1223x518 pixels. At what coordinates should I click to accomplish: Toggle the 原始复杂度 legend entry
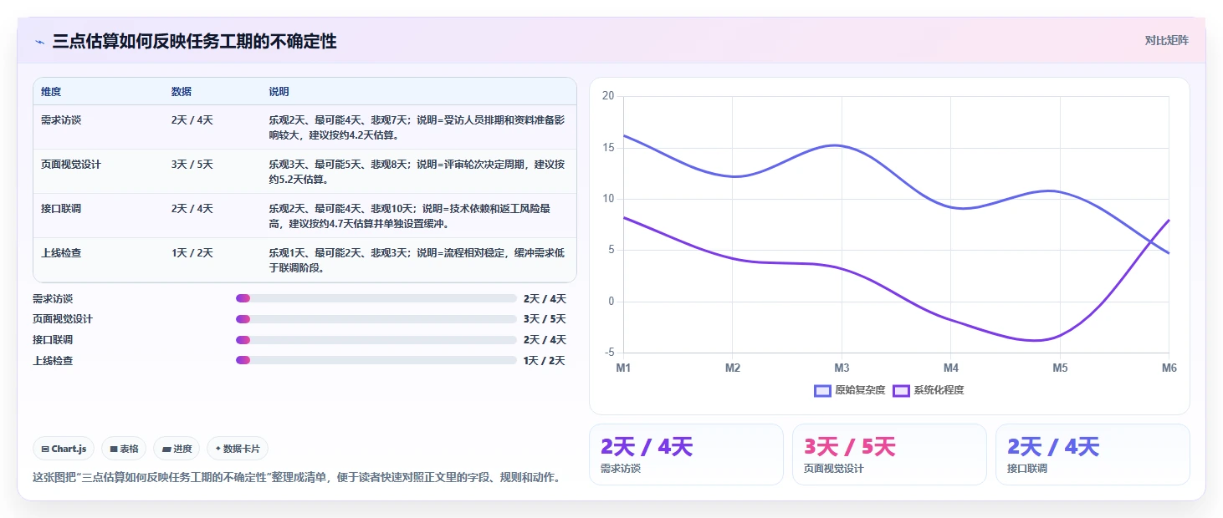pyautogui.click(x=849, y=390)
